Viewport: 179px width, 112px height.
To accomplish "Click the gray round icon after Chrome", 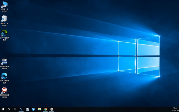I will coord(52,109).
